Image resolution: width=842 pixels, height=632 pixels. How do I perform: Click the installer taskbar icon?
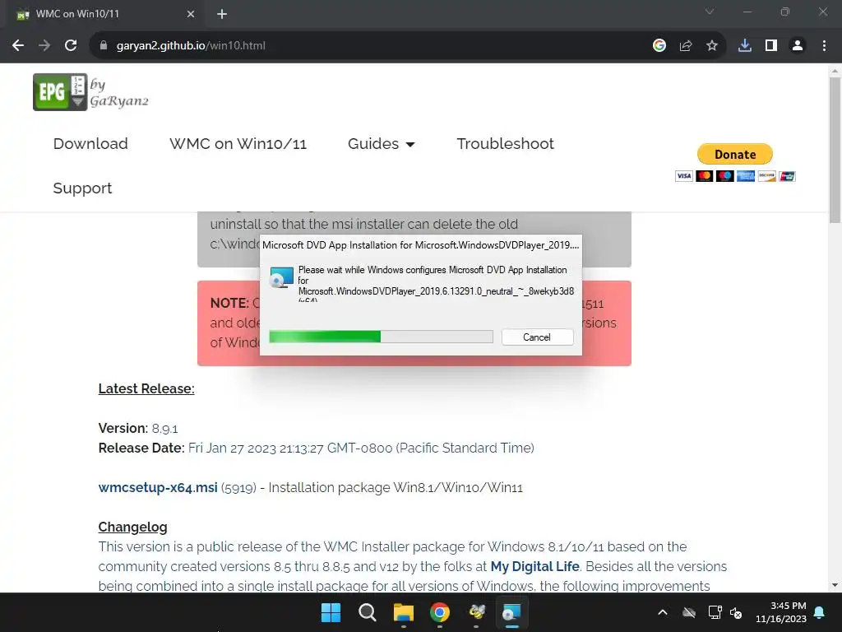point(511,612)
